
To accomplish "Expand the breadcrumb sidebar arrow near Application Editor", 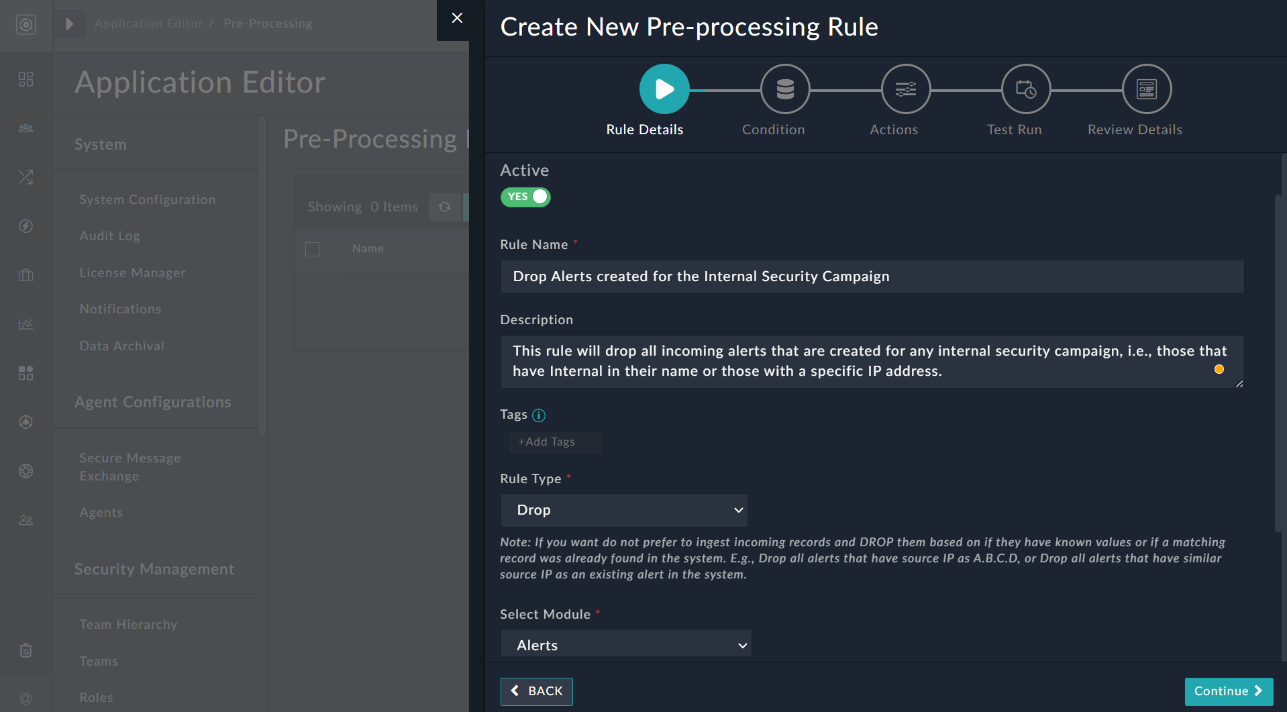I will tap(70, 23).
